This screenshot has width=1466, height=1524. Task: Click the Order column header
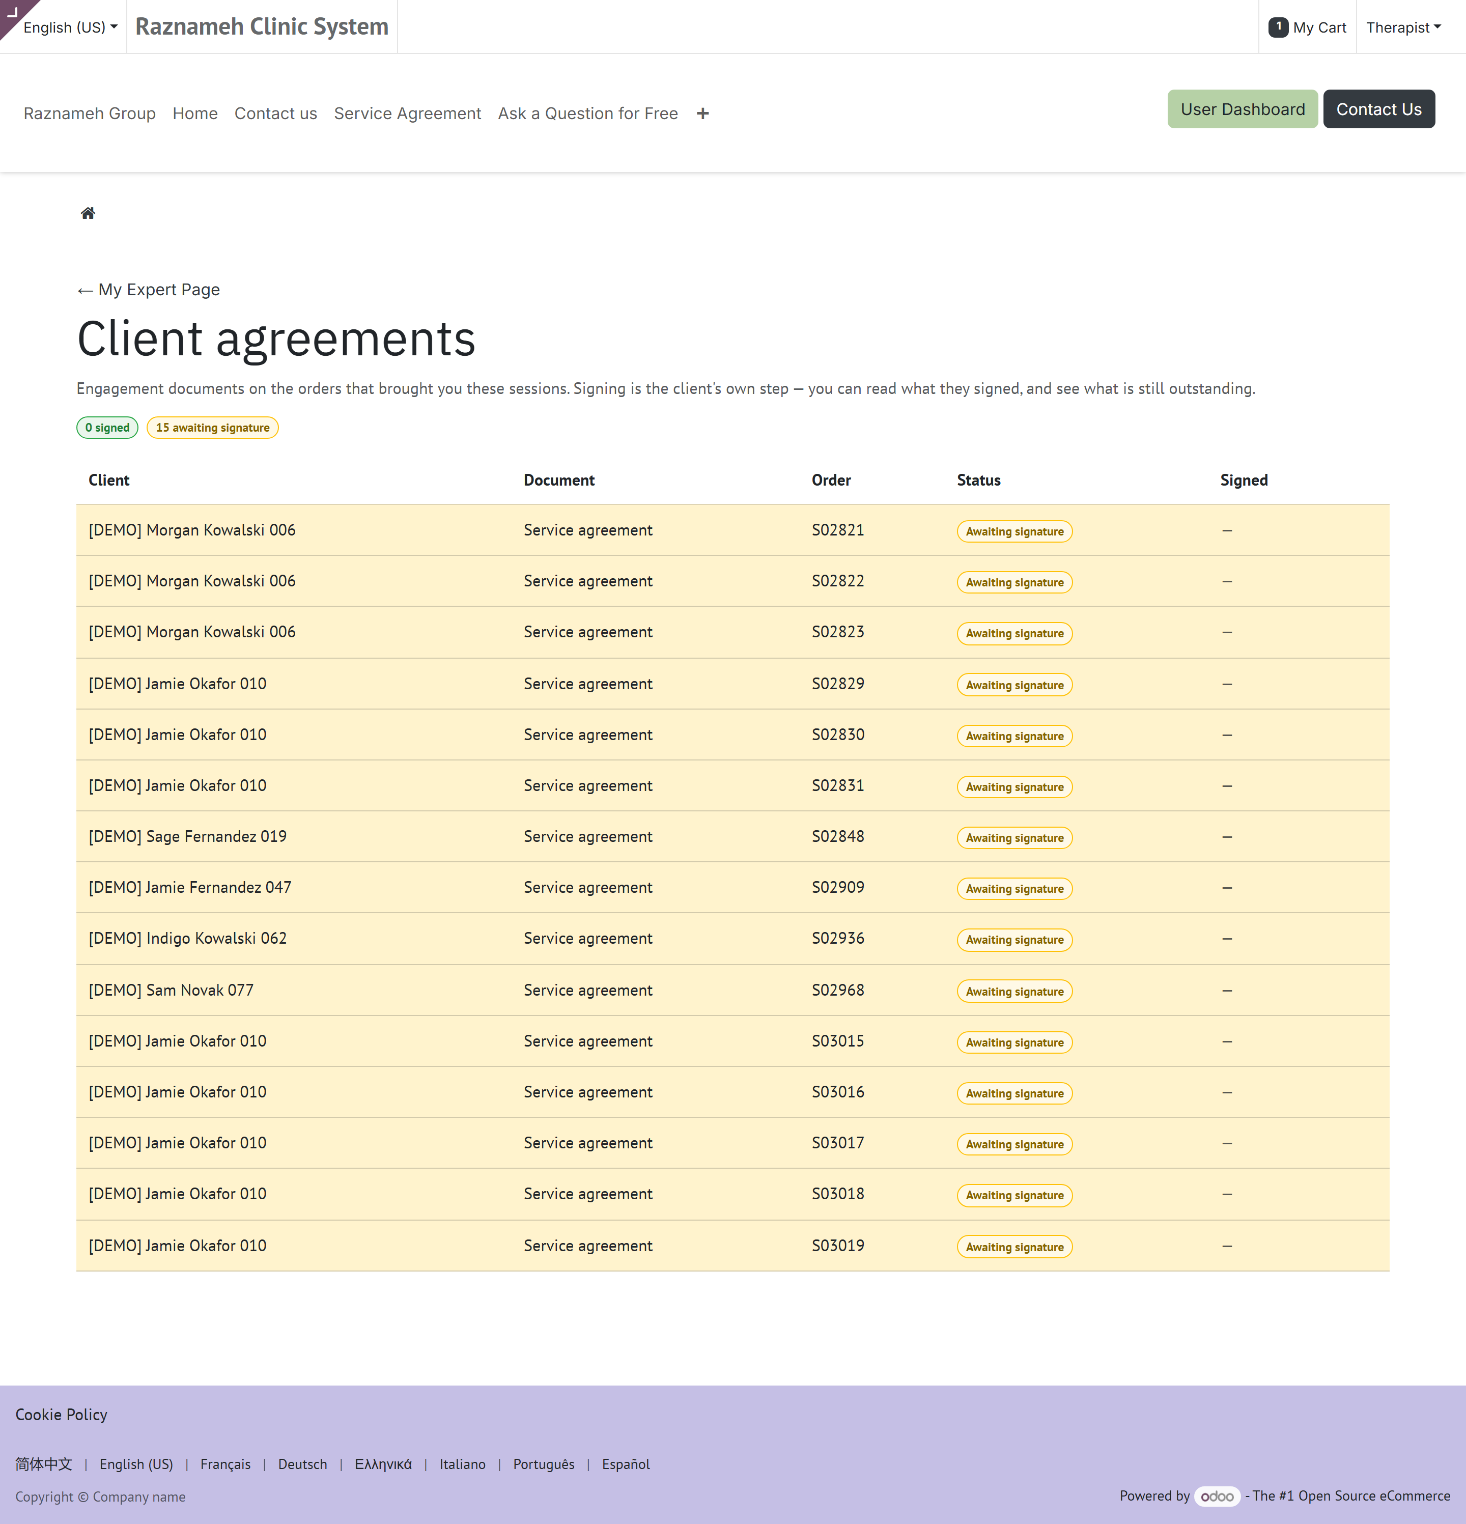pos(831,481)
